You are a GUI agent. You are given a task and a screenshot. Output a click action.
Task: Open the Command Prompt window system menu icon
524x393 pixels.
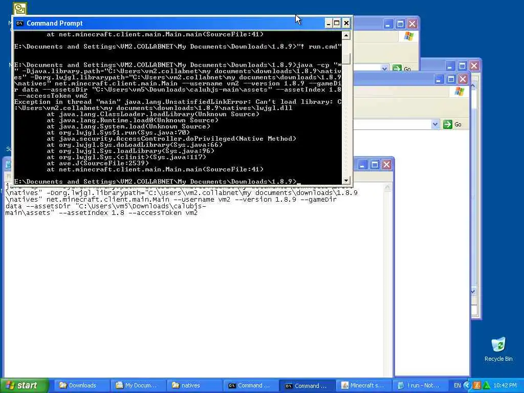click(20, 23)
